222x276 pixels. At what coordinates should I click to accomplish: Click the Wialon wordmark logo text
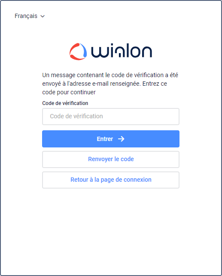122,51
